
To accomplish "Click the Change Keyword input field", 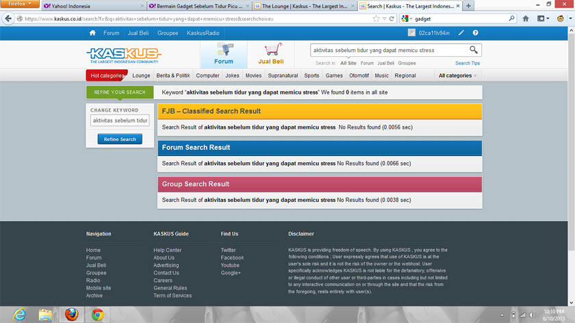I will pos(120,120).
